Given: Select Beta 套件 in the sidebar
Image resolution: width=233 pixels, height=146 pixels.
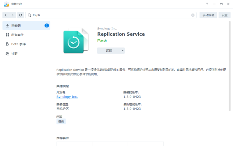Looking at the screenshot, I should (x=26, y=44).
